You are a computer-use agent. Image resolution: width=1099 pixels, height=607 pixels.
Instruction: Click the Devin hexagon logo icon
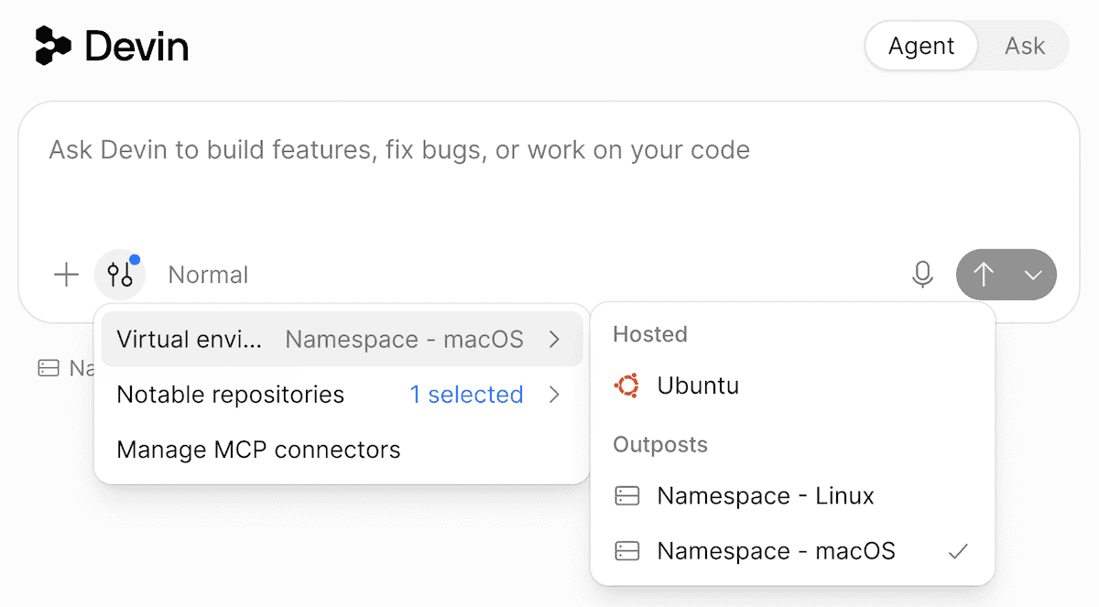[53, 46]
